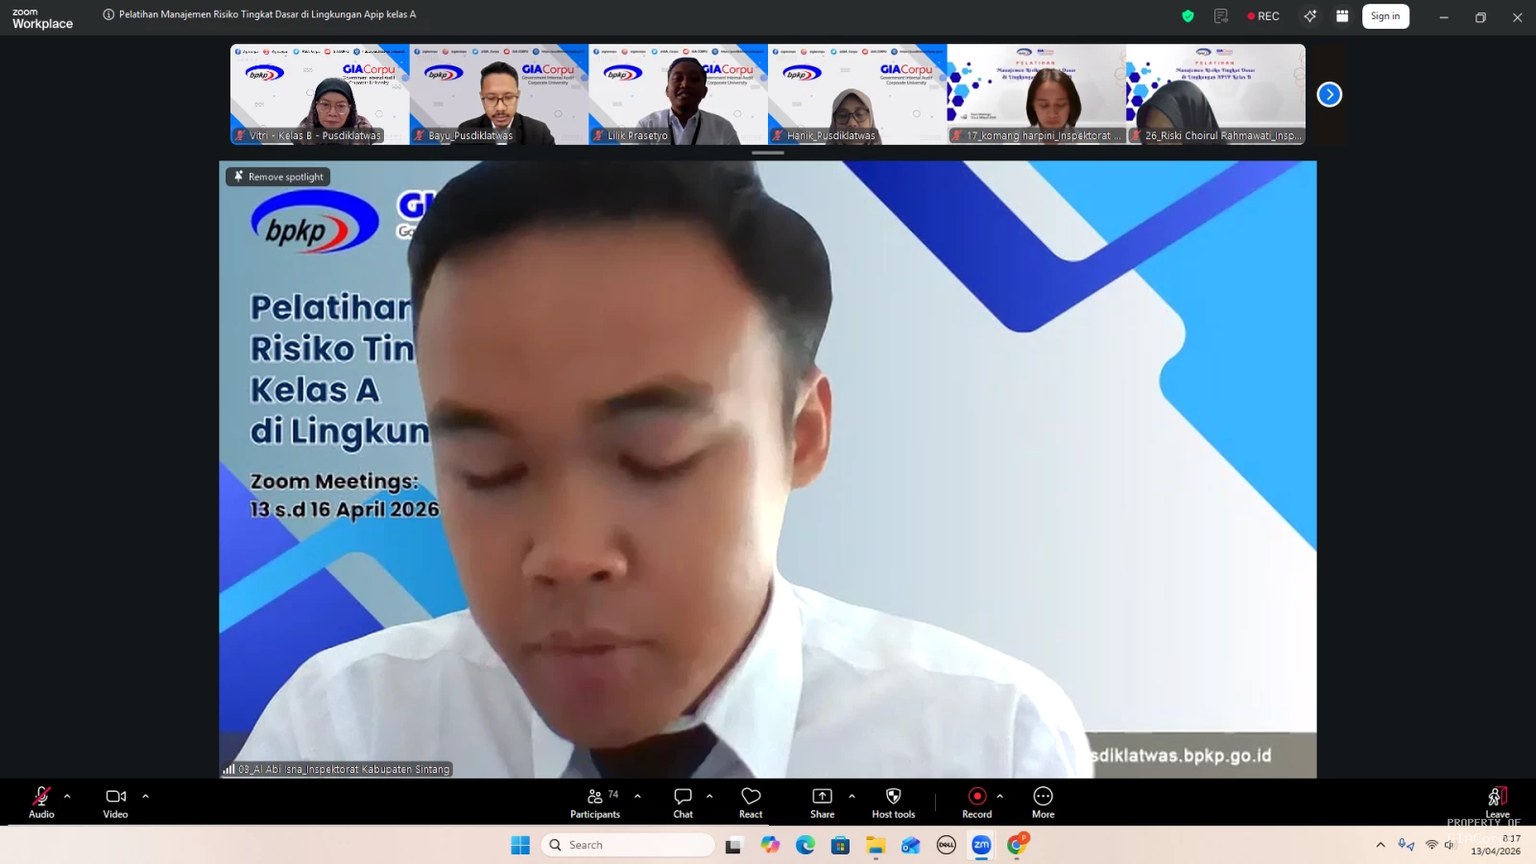
Task: Expand the Audio settings arrow
Action: pos(67,796)
